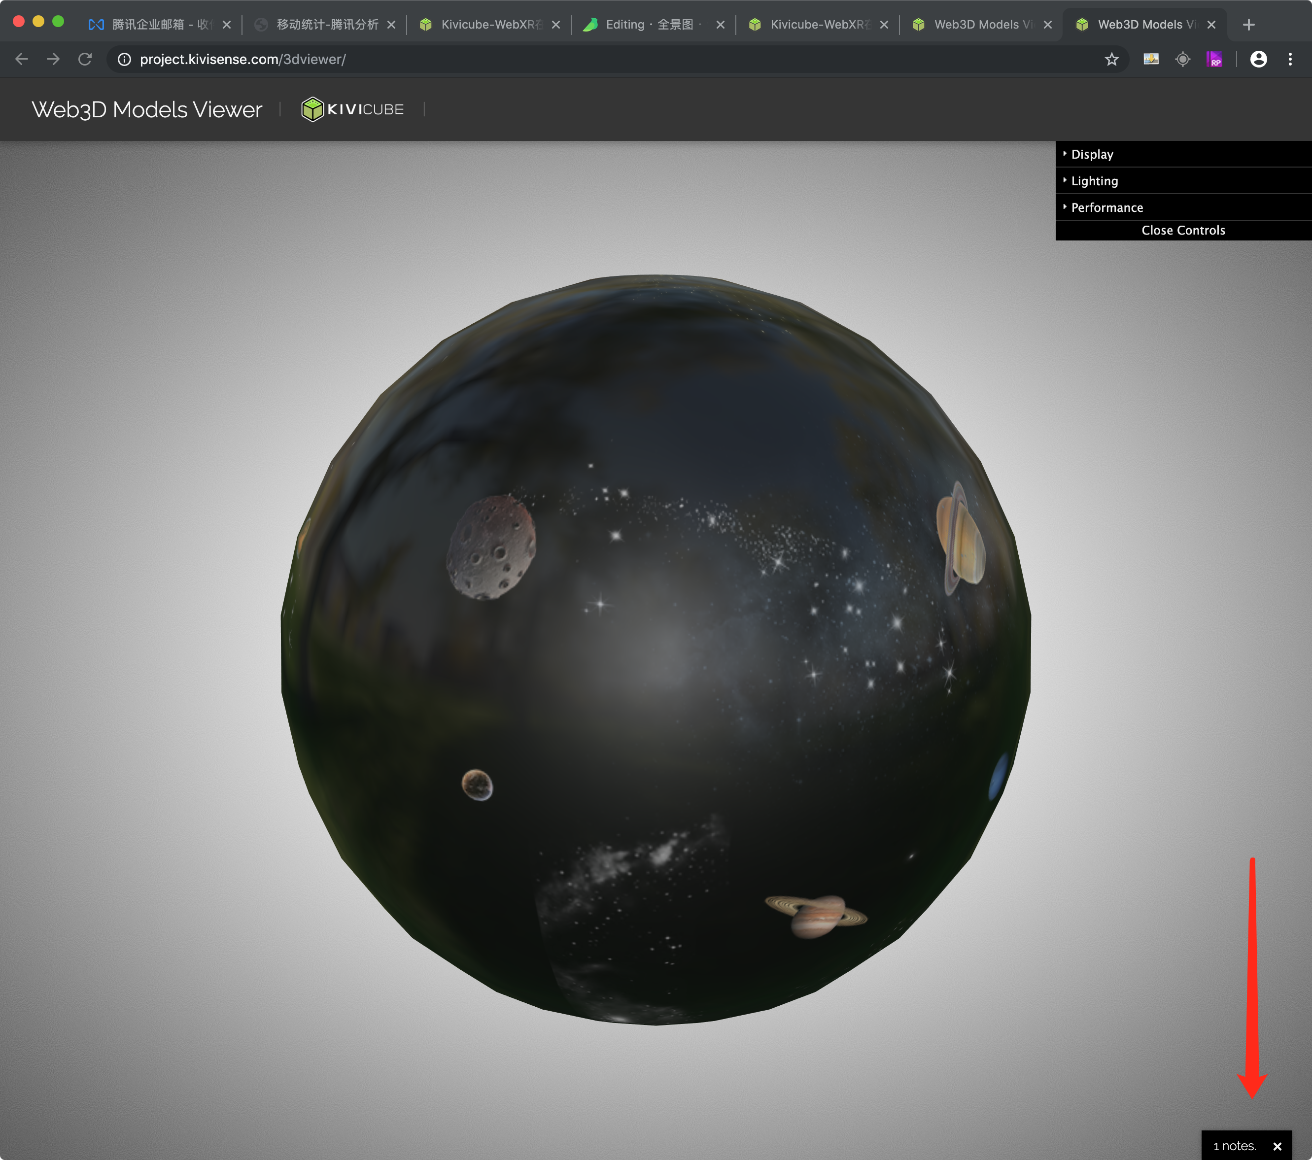The height and width of the screenshot is (1160, 1312).
Task: Click the site info icon in address bar
Action: click(x=125, y=59)
